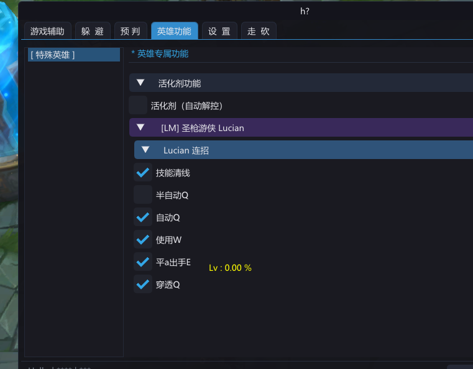Collapse the [LM] 圣枪游侠 Lucian section

tap(140, 127)
